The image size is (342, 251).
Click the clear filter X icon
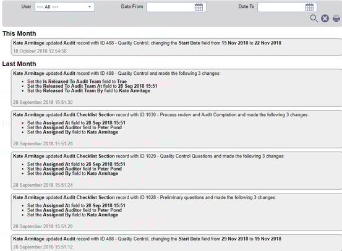point(325,19)
